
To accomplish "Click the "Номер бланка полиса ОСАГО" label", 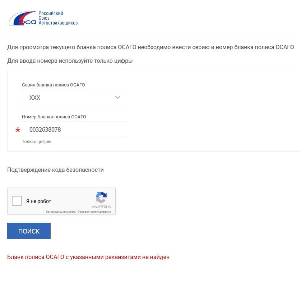I will [x=54, y=117].
